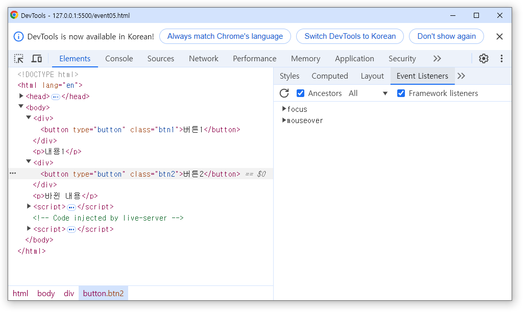Select the html lang="en" node
This screenshot has height=313, width=531.
51,86
